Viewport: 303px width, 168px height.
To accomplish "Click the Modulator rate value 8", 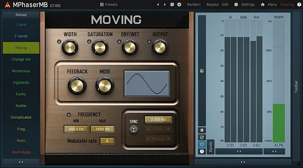I will 107,141.
